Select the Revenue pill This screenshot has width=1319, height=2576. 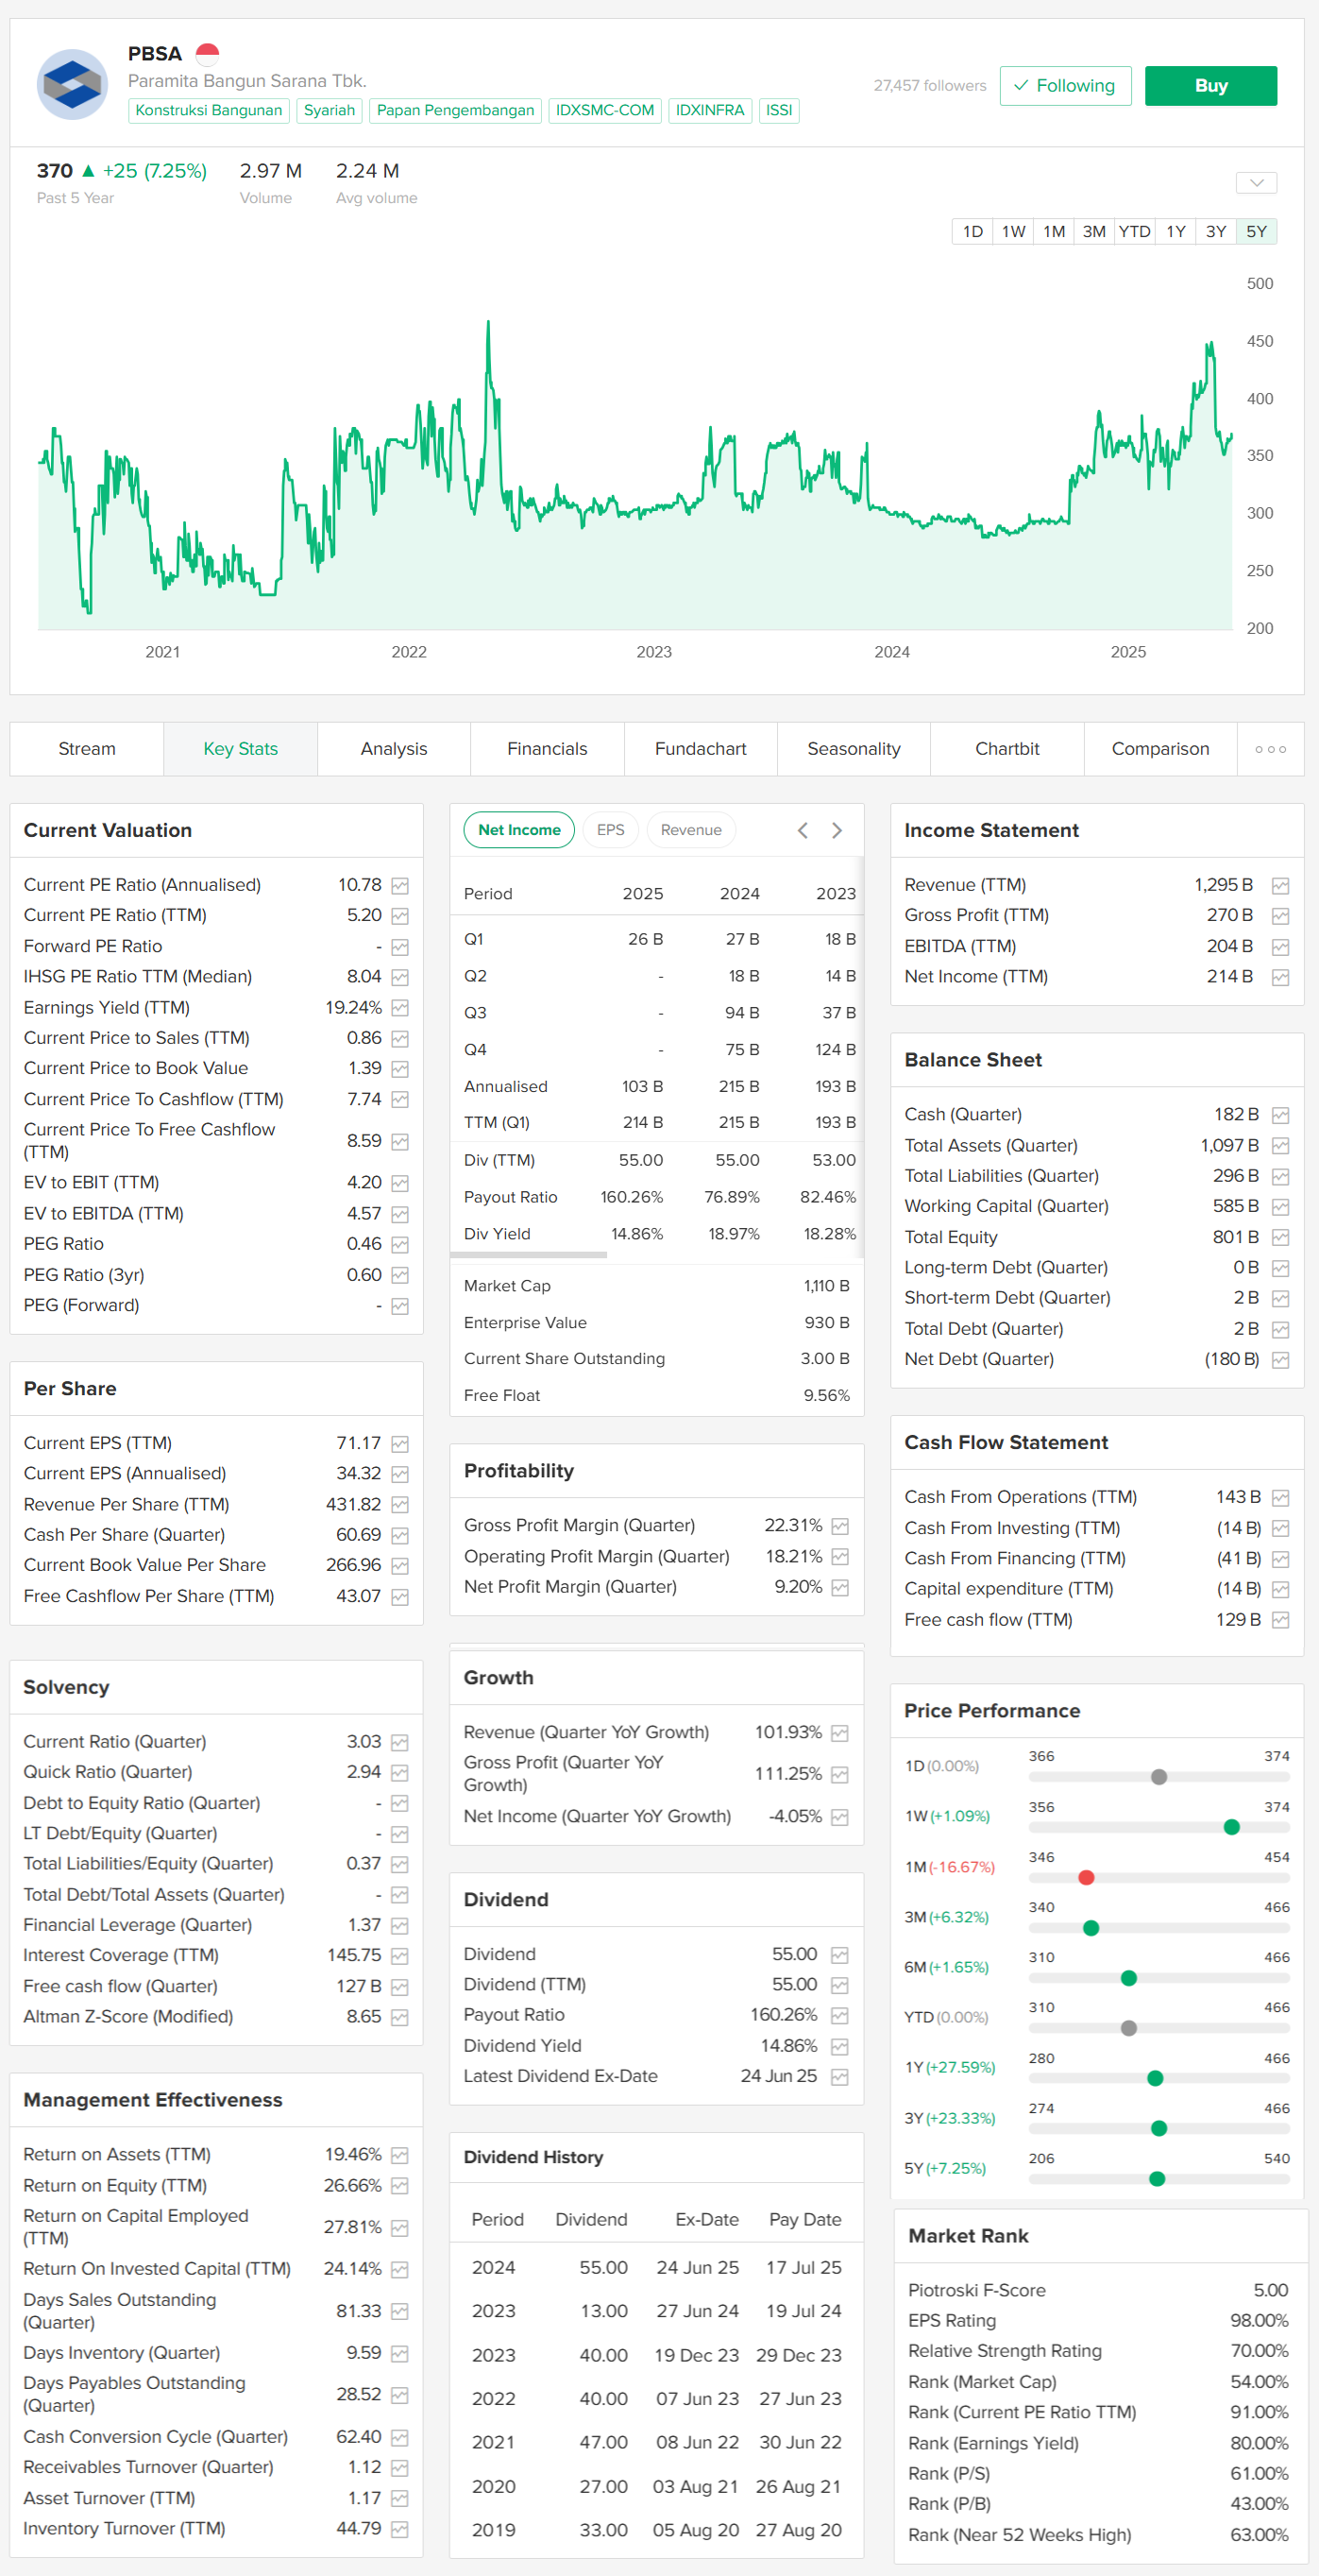click(690, 830)
